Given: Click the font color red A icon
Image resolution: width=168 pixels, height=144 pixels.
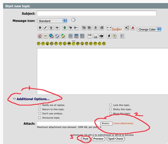Looking at the screenshot, I should click(x=133, y=28).
